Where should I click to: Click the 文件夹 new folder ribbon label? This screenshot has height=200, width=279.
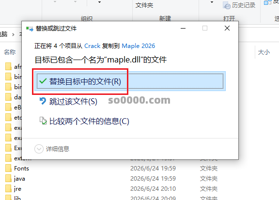tap(144, 5)
